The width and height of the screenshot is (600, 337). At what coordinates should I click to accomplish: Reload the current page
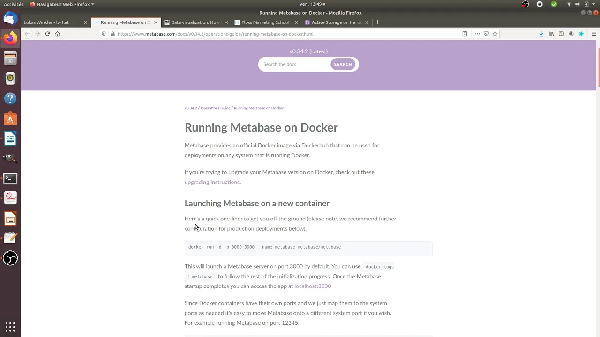(47, 34)
